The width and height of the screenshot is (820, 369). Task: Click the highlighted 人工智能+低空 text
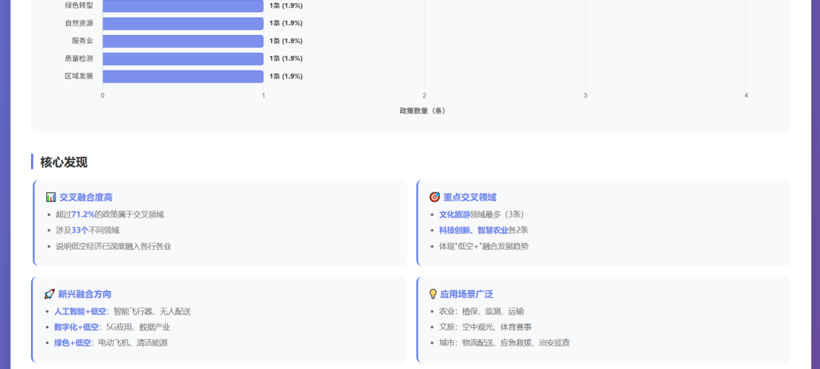point(80,311)
